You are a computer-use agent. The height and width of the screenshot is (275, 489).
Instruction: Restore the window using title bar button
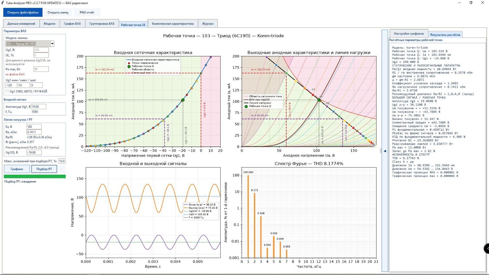pyautogui.click(x=471, y=3)
